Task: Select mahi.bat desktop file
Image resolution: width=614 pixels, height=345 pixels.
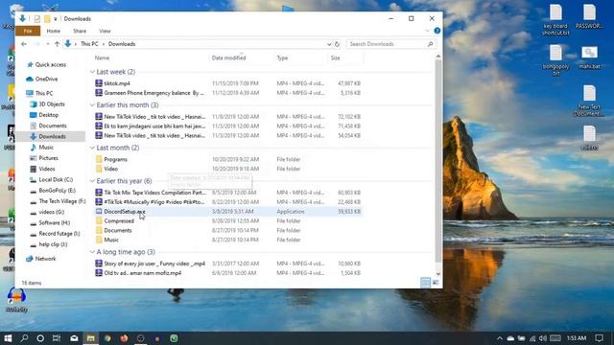Action: pos(589,57)
